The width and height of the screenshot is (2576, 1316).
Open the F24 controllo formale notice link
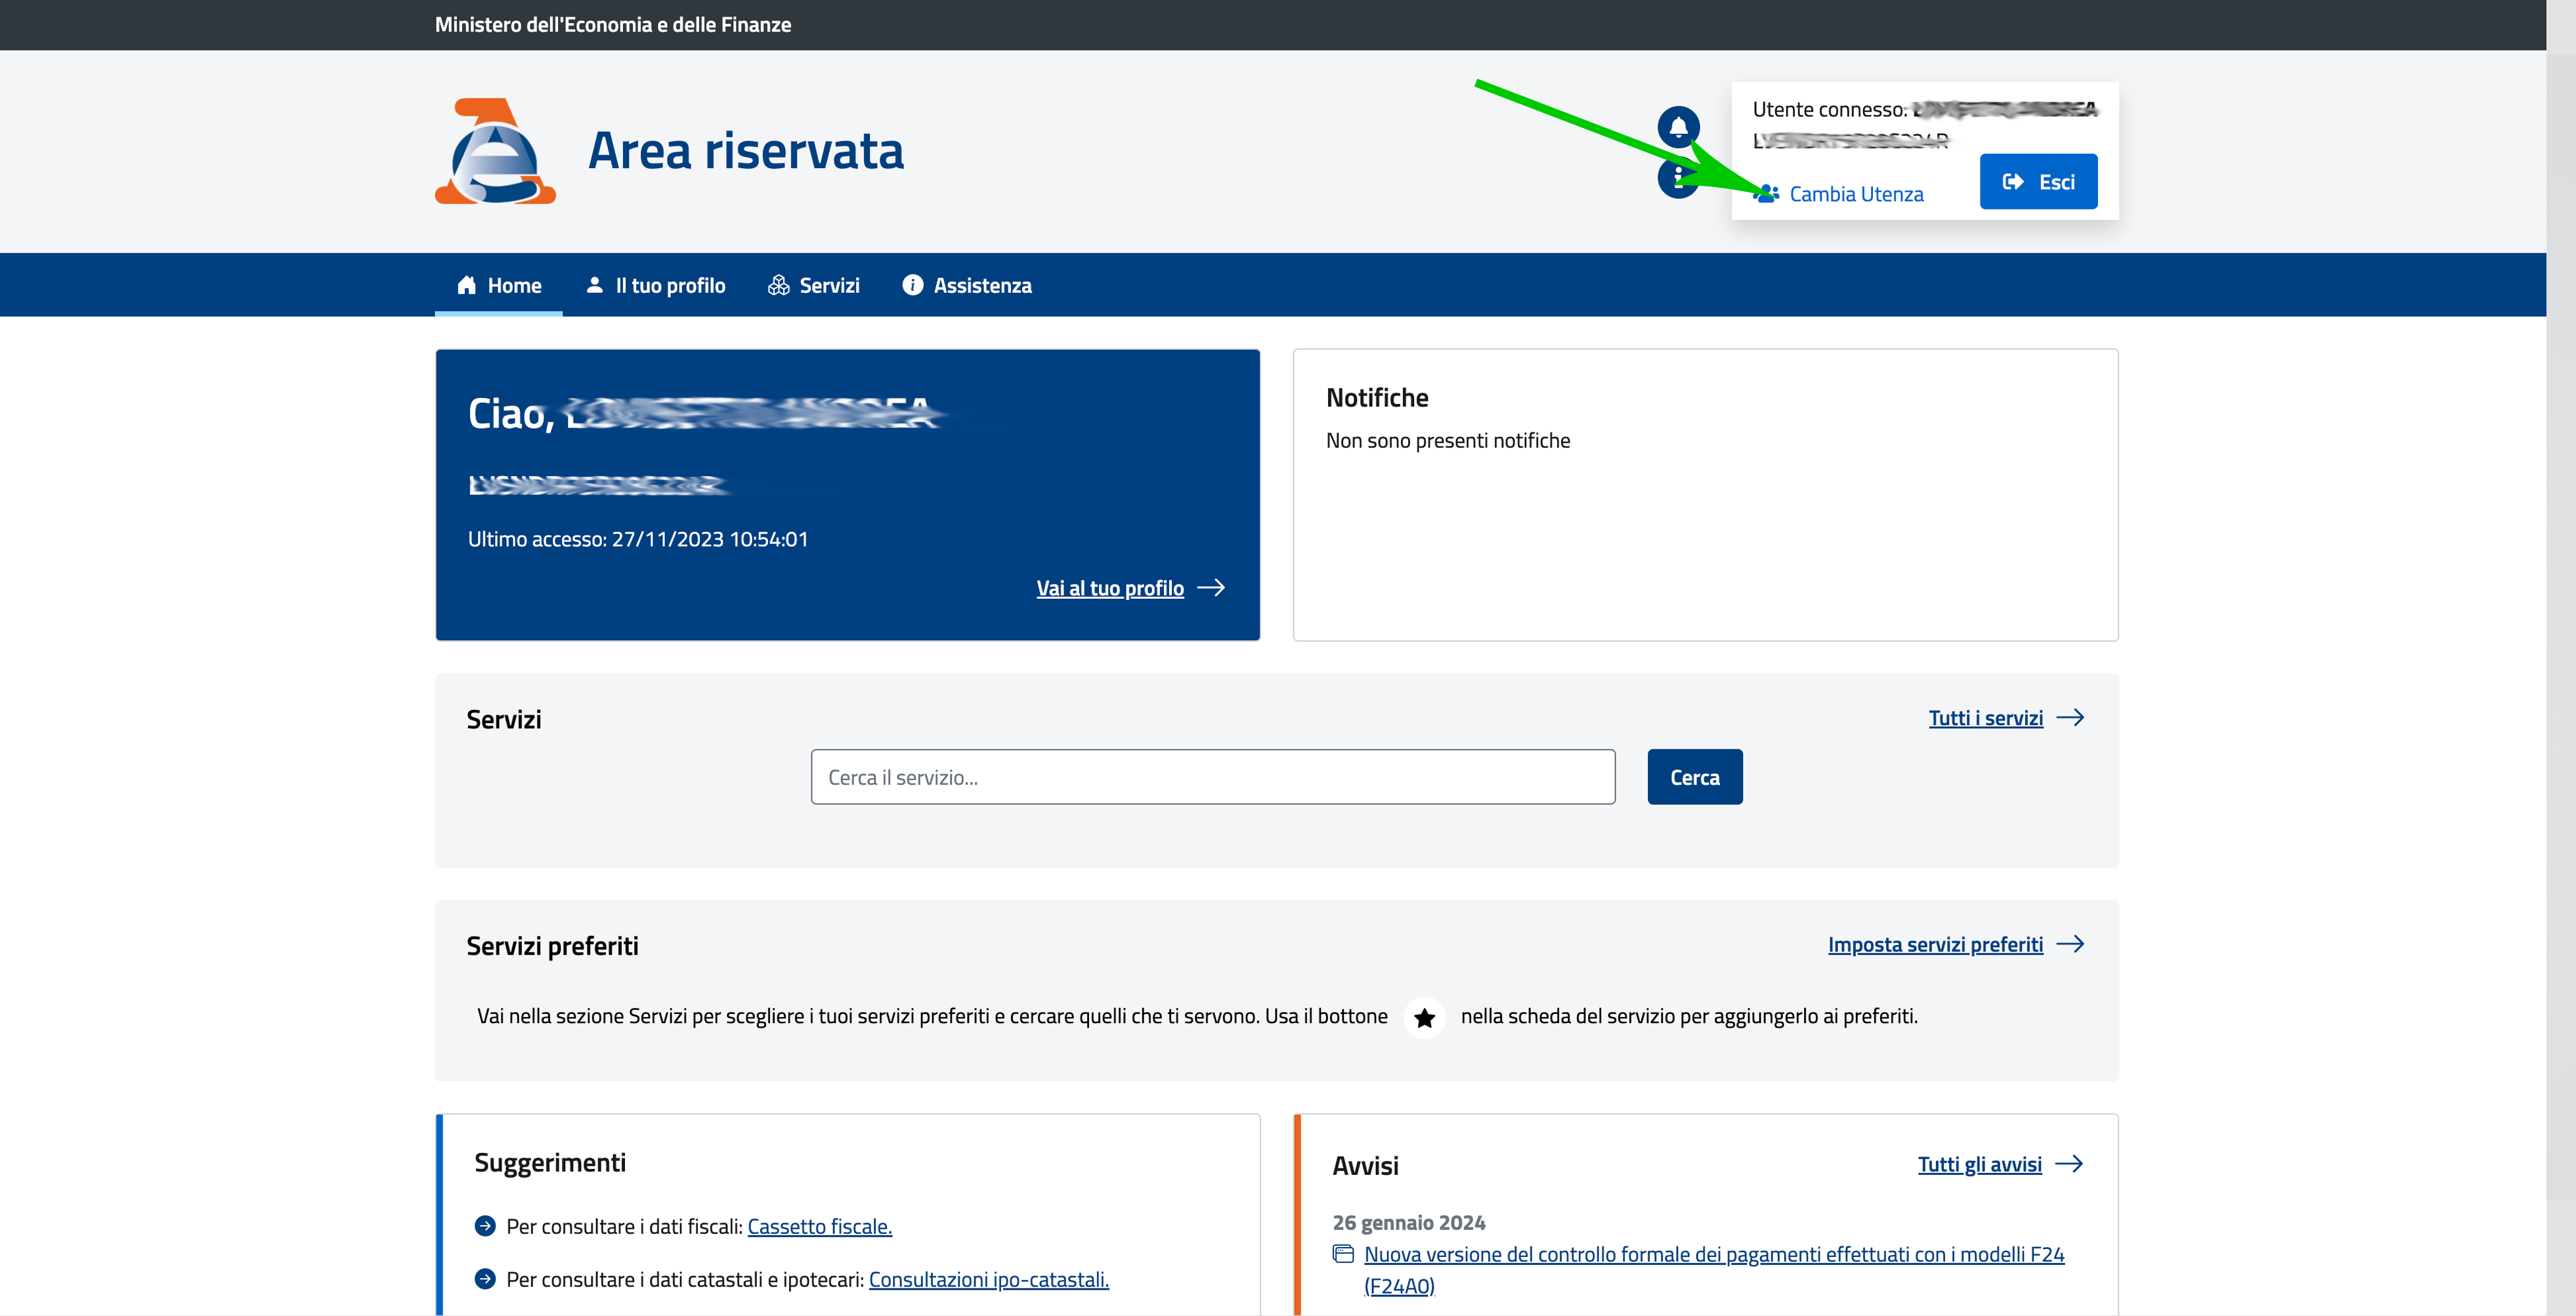pyautogui.click(x=1713, y=1254)
